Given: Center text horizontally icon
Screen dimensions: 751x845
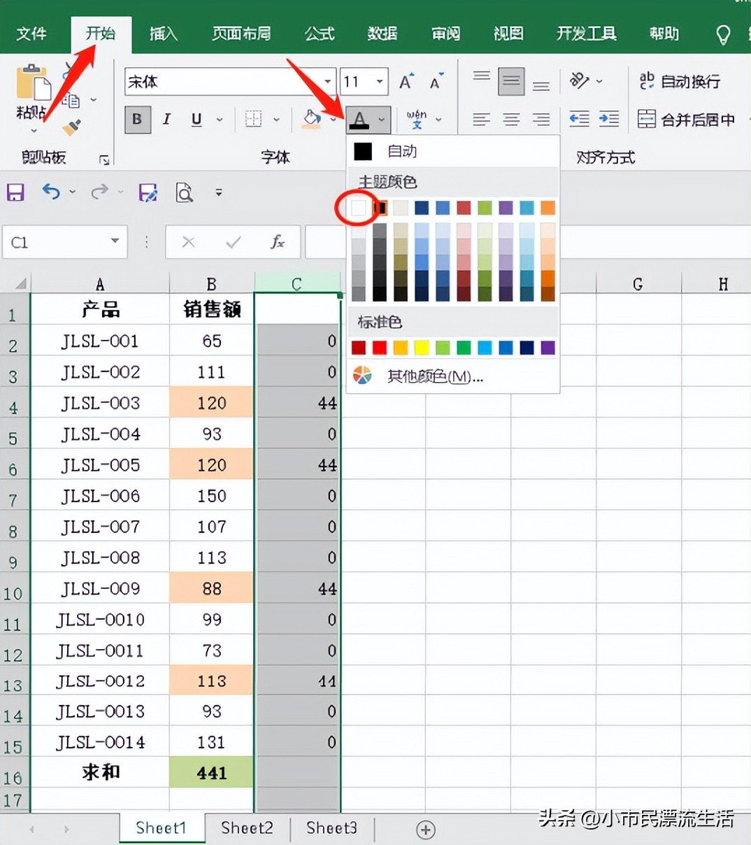Looking at the screenshot, I should [511, 120].
